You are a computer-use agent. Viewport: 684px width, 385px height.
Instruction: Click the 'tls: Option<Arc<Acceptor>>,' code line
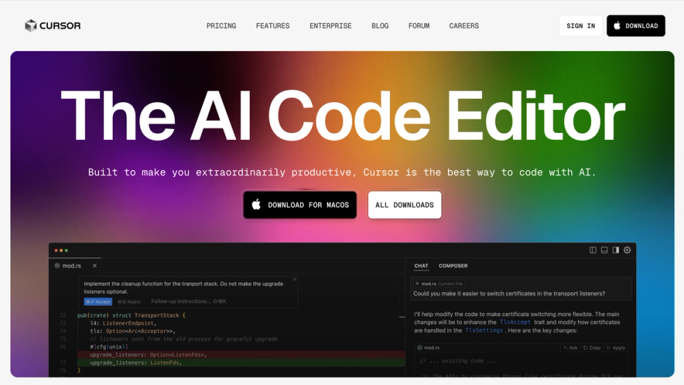pos(133,331)
